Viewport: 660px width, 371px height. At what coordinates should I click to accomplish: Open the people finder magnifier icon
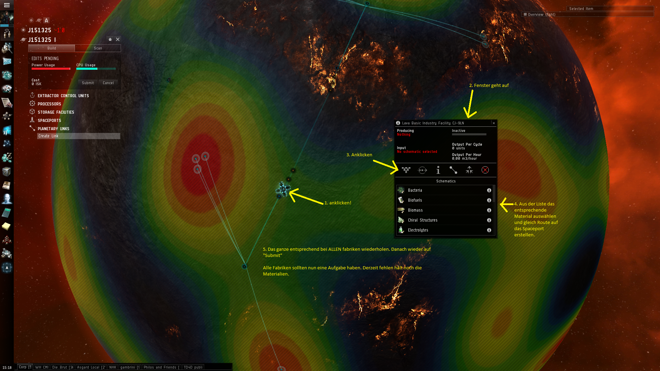[x=7, y=48]
